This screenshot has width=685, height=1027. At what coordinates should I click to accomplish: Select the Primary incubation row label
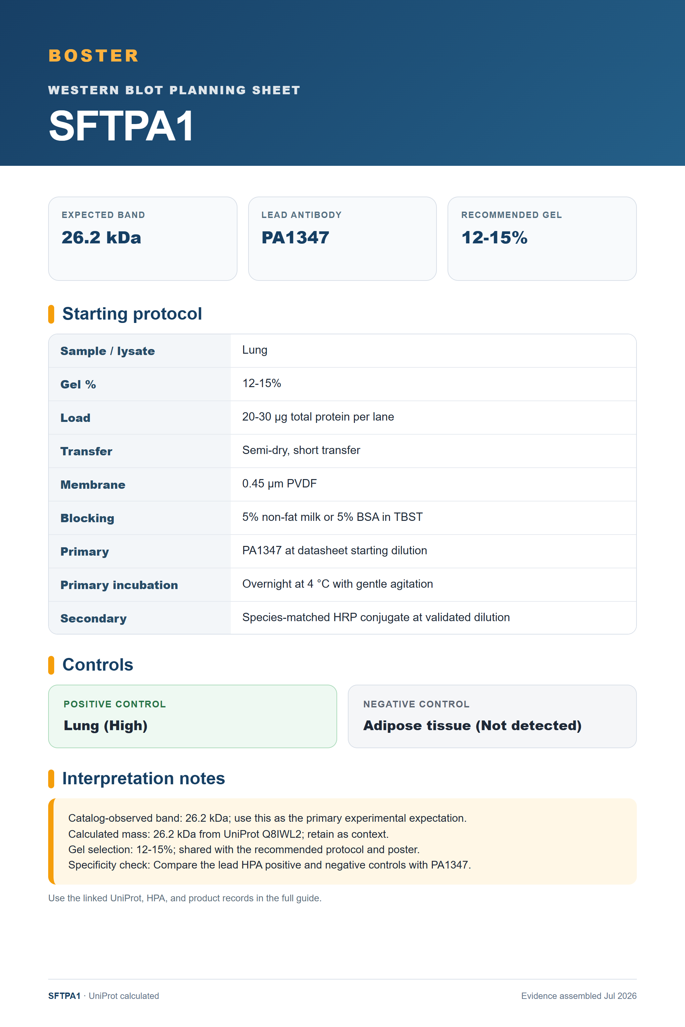119,585
